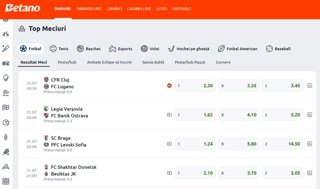Switch to the Tenis sport filter
Viewport: 320px width, 189px height.
coord(59,49)
